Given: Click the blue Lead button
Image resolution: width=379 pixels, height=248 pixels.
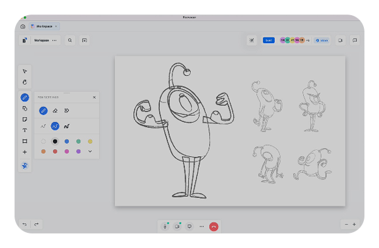Looking at the screenshot, I should (268, 40).
